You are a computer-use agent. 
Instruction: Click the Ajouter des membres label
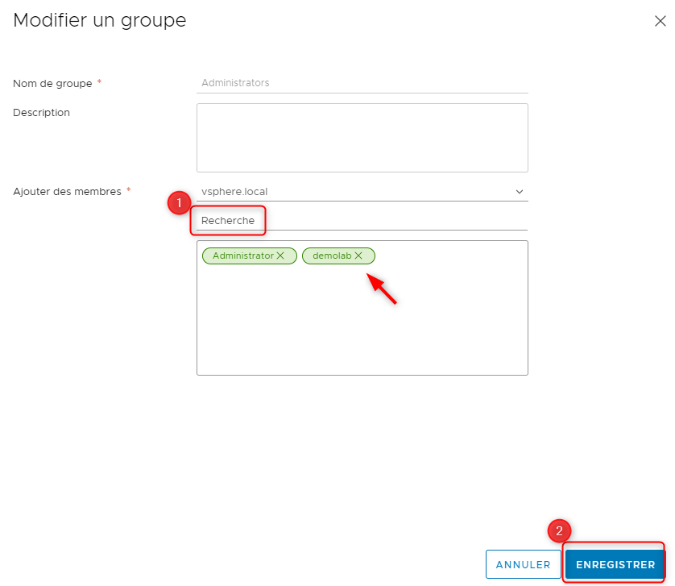pyautogui.click(x=67, y=192)
